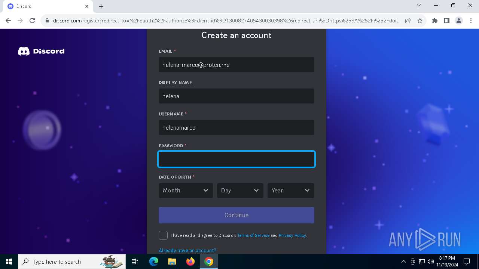
Task: Click the Windows taskbar search box
Action: click(72, 262)
